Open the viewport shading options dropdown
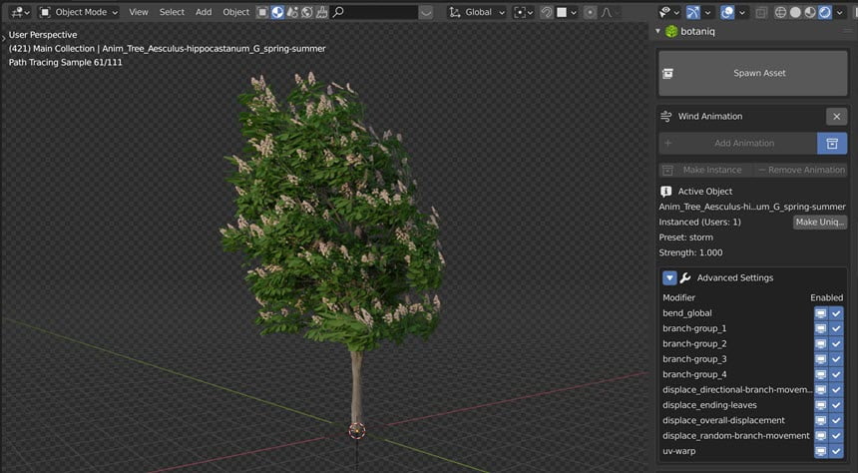858x473 pixels. coord(839,12)
